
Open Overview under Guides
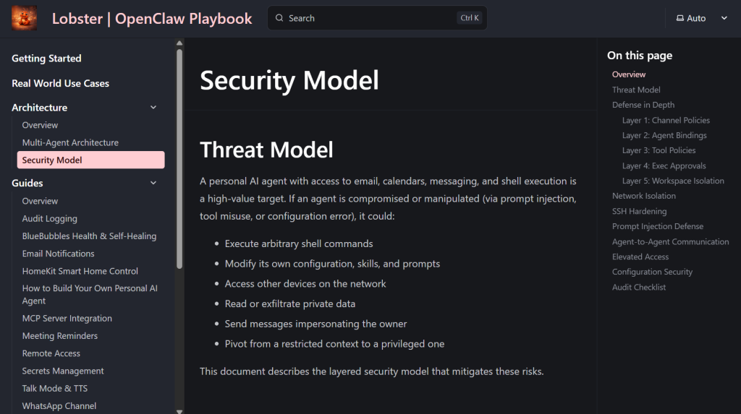click(40, 201)
